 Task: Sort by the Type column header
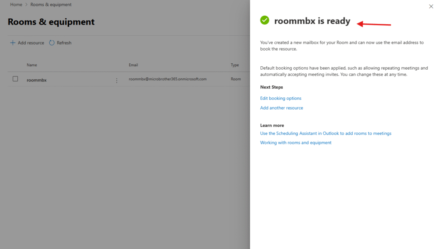tap(234, 65)
